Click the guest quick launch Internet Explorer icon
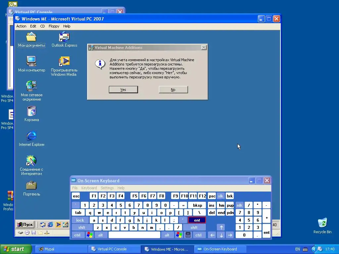Viewport: 339px width, 254px height. click(x=50, y=225)
